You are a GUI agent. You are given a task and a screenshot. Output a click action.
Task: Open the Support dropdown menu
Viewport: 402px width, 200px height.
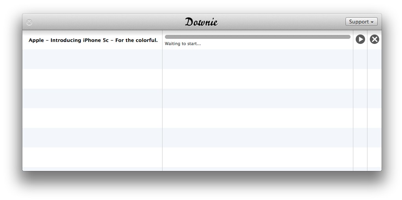362,22
